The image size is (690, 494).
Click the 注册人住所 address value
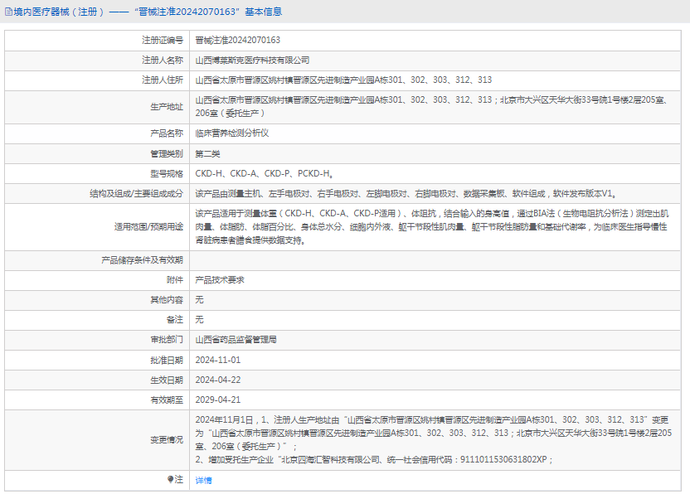[x=343, y=80]
